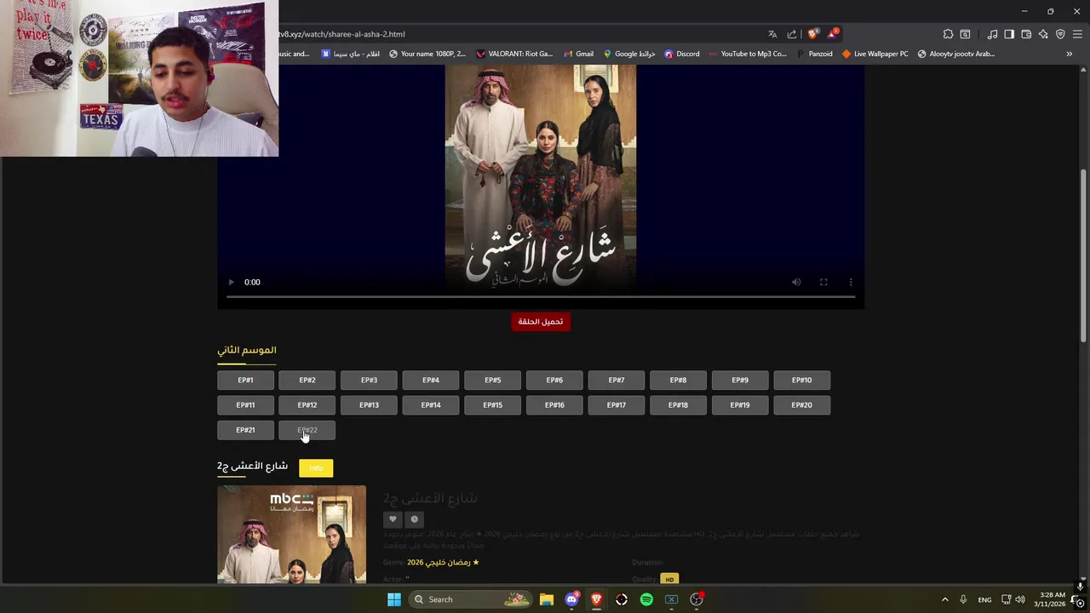1090x613 pixels.
Task: Select episode EP#17
Action: [x=617, y=405]
